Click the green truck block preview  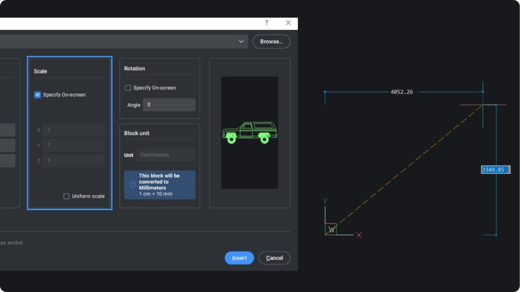[250, 132]
